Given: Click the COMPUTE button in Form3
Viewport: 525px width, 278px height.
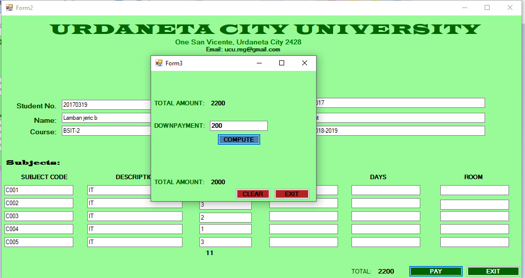Looking at the screenshot, I should point(238,140).
